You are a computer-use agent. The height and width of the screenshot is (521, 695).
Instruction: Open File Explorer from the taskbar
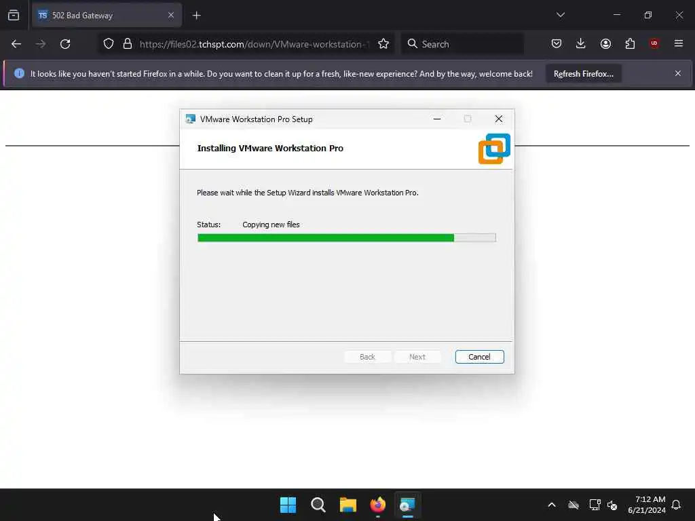(348, 505)
